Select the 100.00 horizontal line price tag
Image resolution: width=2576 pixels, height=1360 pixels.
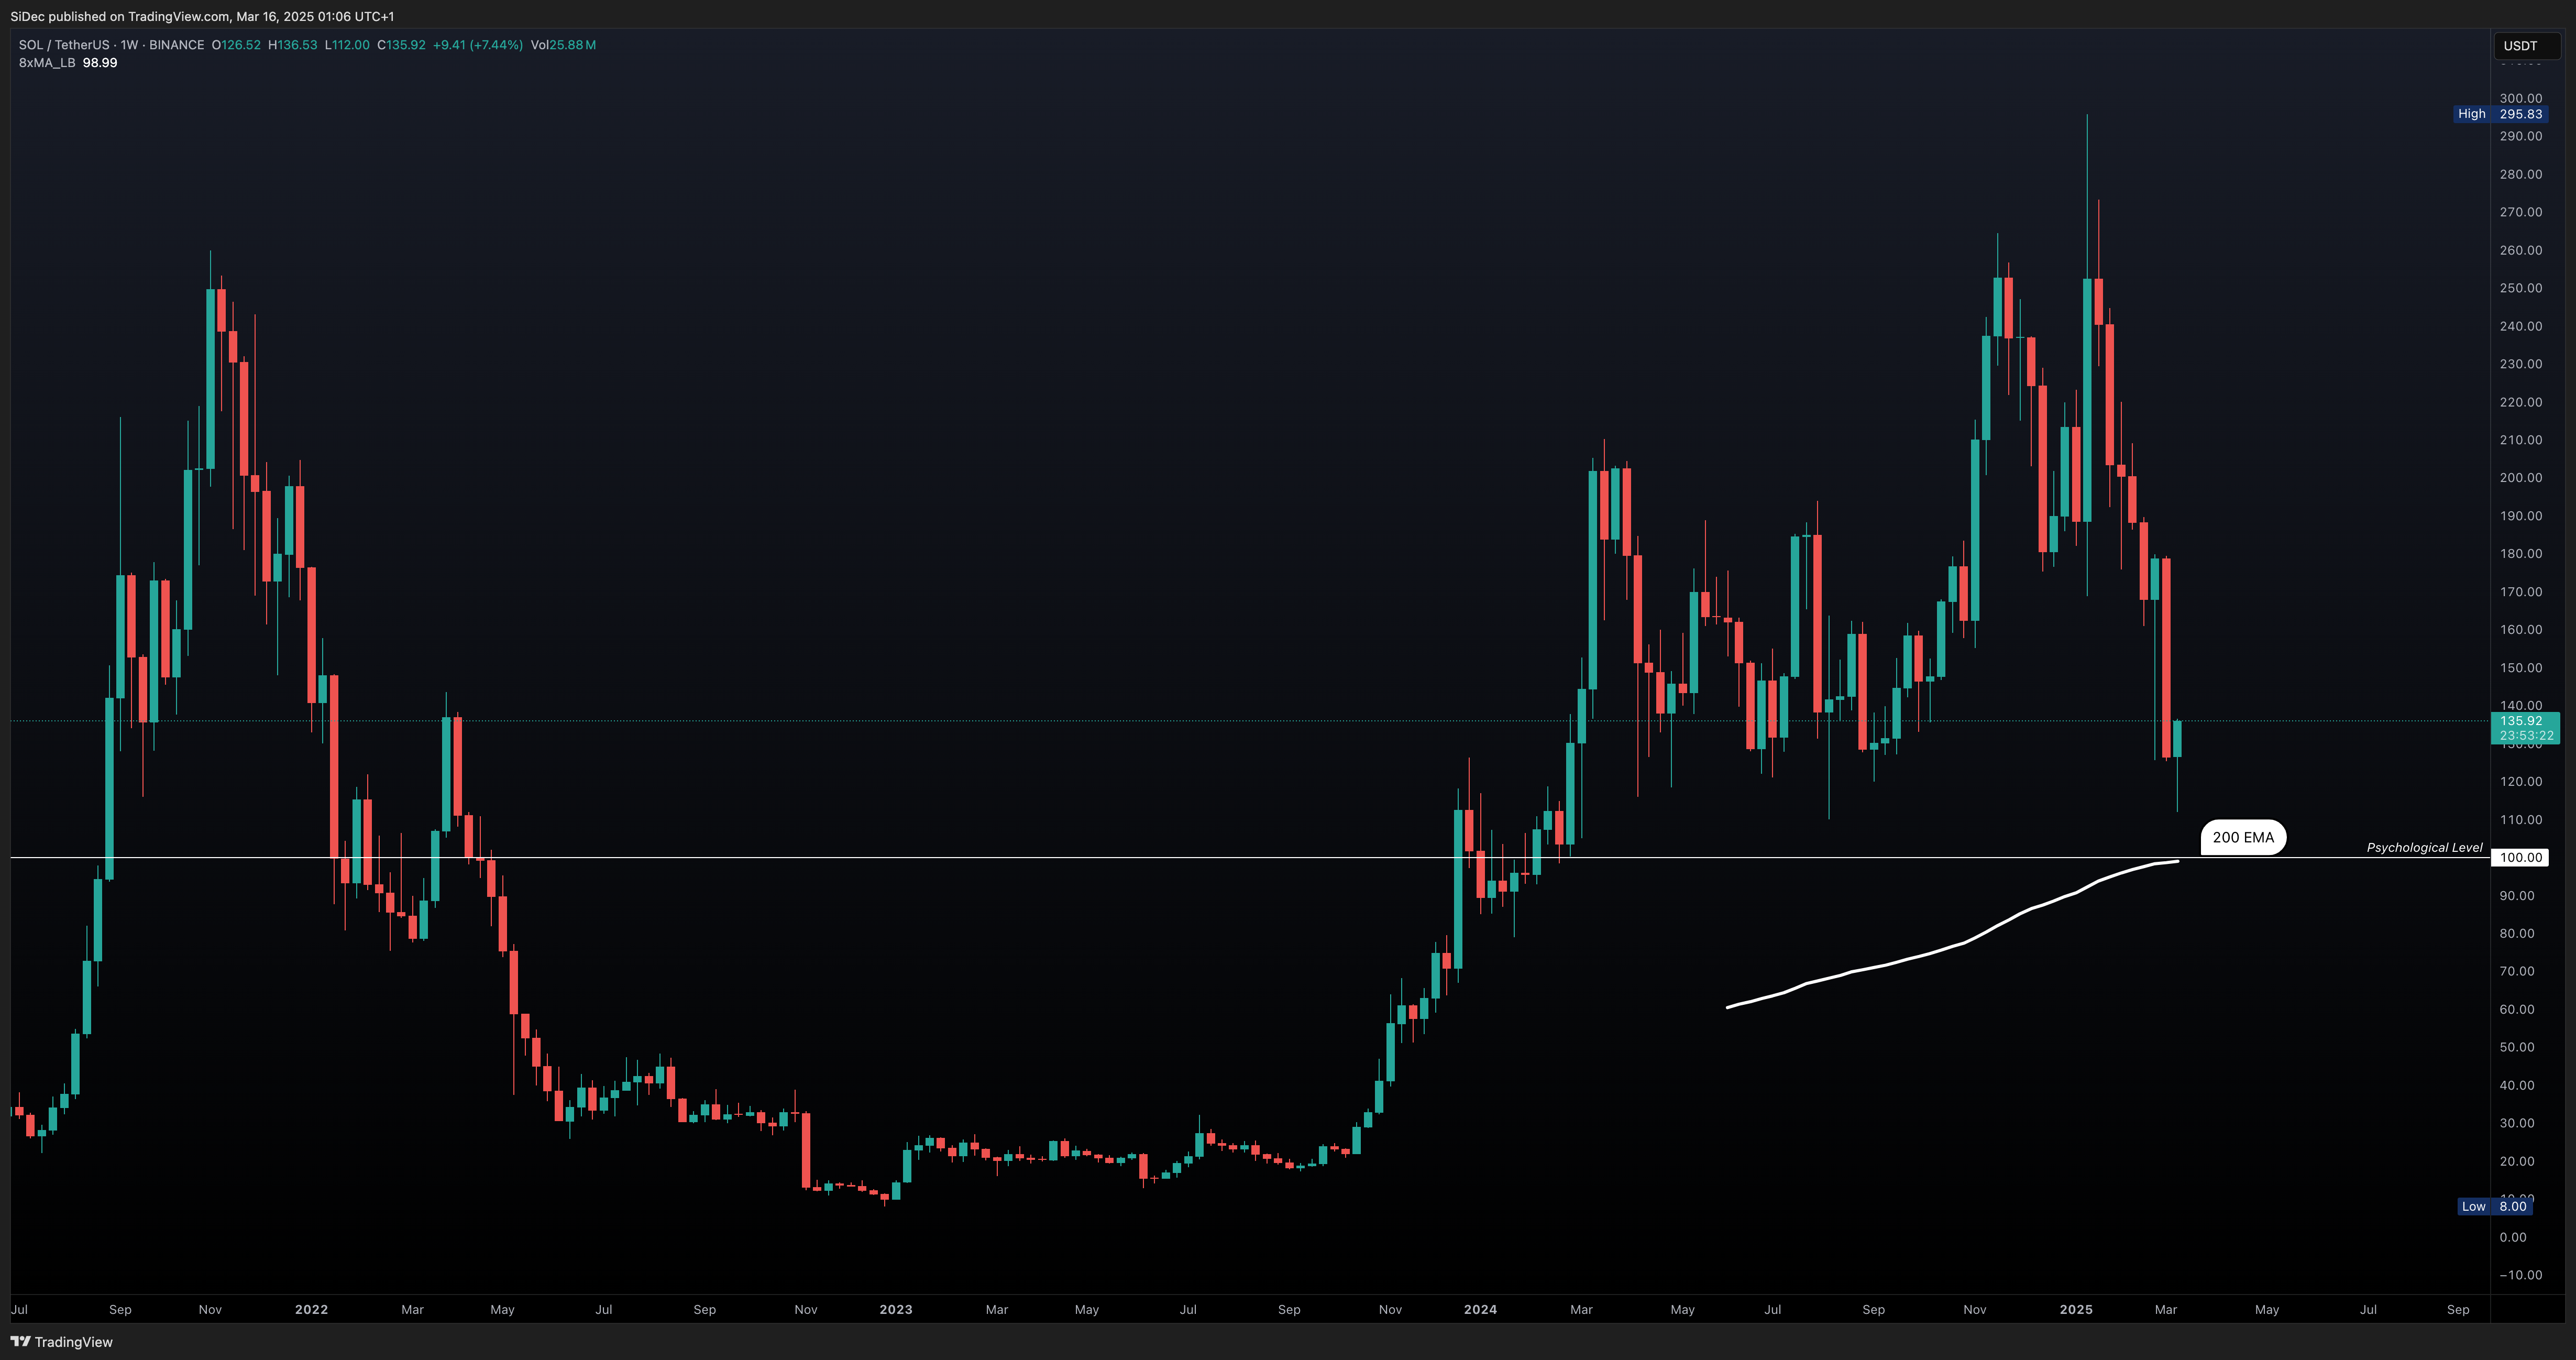[x=2520, y=858]
